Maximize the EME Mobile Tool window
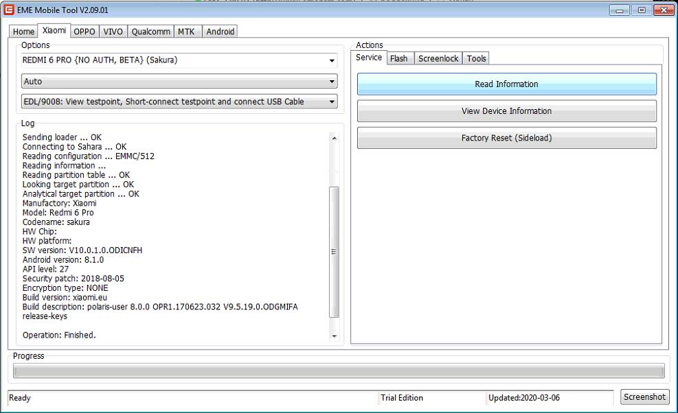 pyautogui.click(x=641, y=10)
